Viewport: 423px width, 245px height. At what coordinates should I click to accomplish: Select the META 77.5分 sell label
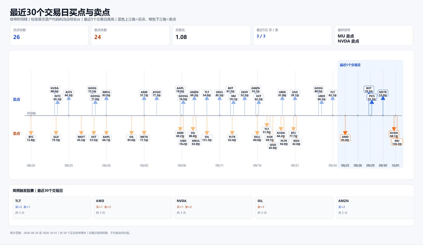click(x=144, y=138)
